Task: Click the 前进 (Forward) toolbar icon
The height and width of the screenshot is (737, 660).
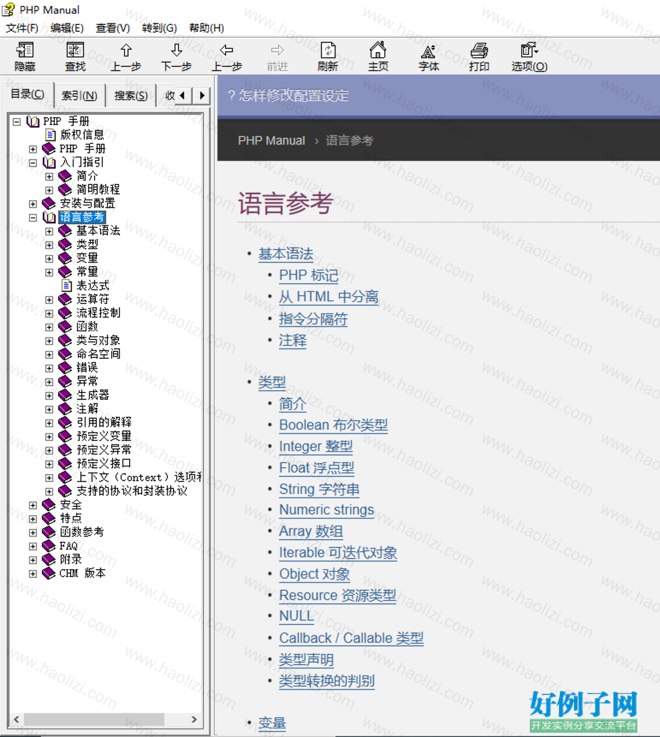Action: 277,51
